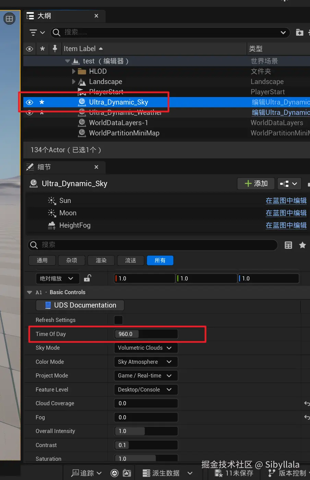Click the scale X value field

pos(145,278)
